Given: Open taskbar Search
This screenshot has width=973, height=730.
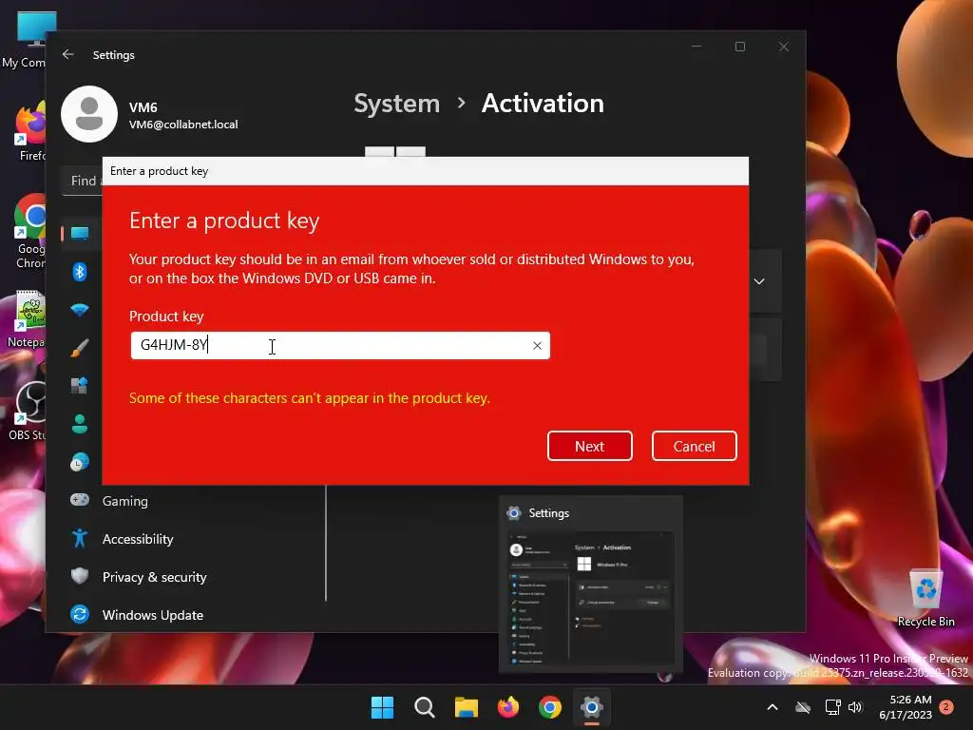Looking at the screenshot, I should point(425,707).
